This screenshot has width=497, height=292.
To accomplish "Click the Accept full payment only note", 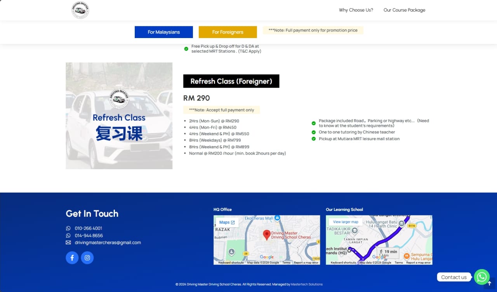I will 221,110.
